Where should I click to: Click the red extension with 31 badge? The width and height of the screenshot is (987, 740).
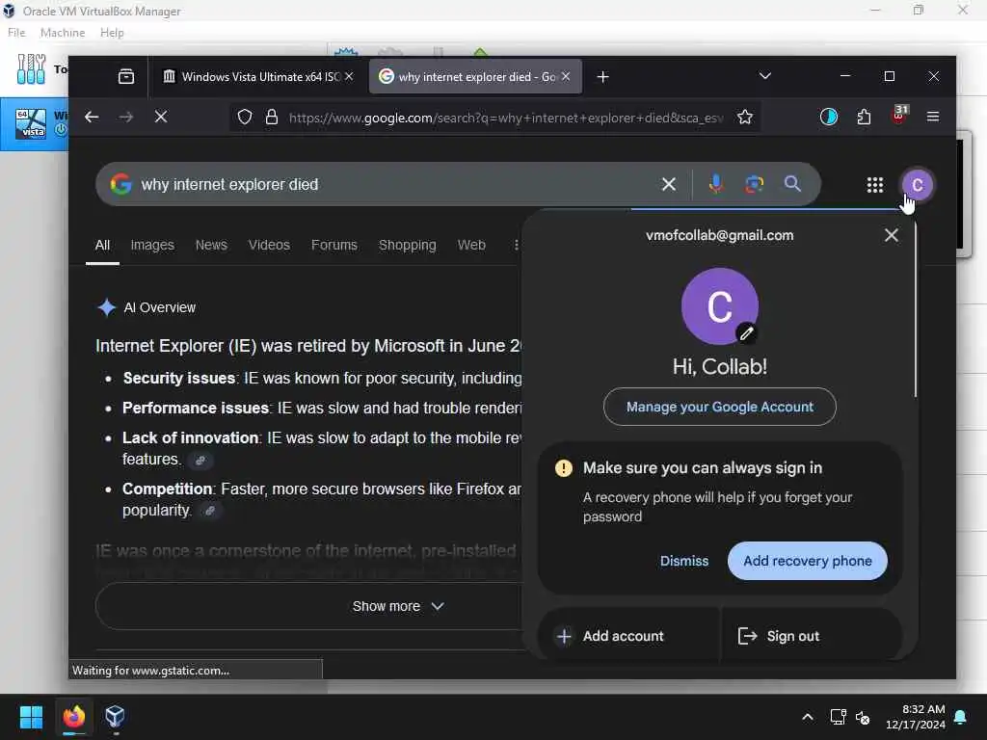[899, 116]
